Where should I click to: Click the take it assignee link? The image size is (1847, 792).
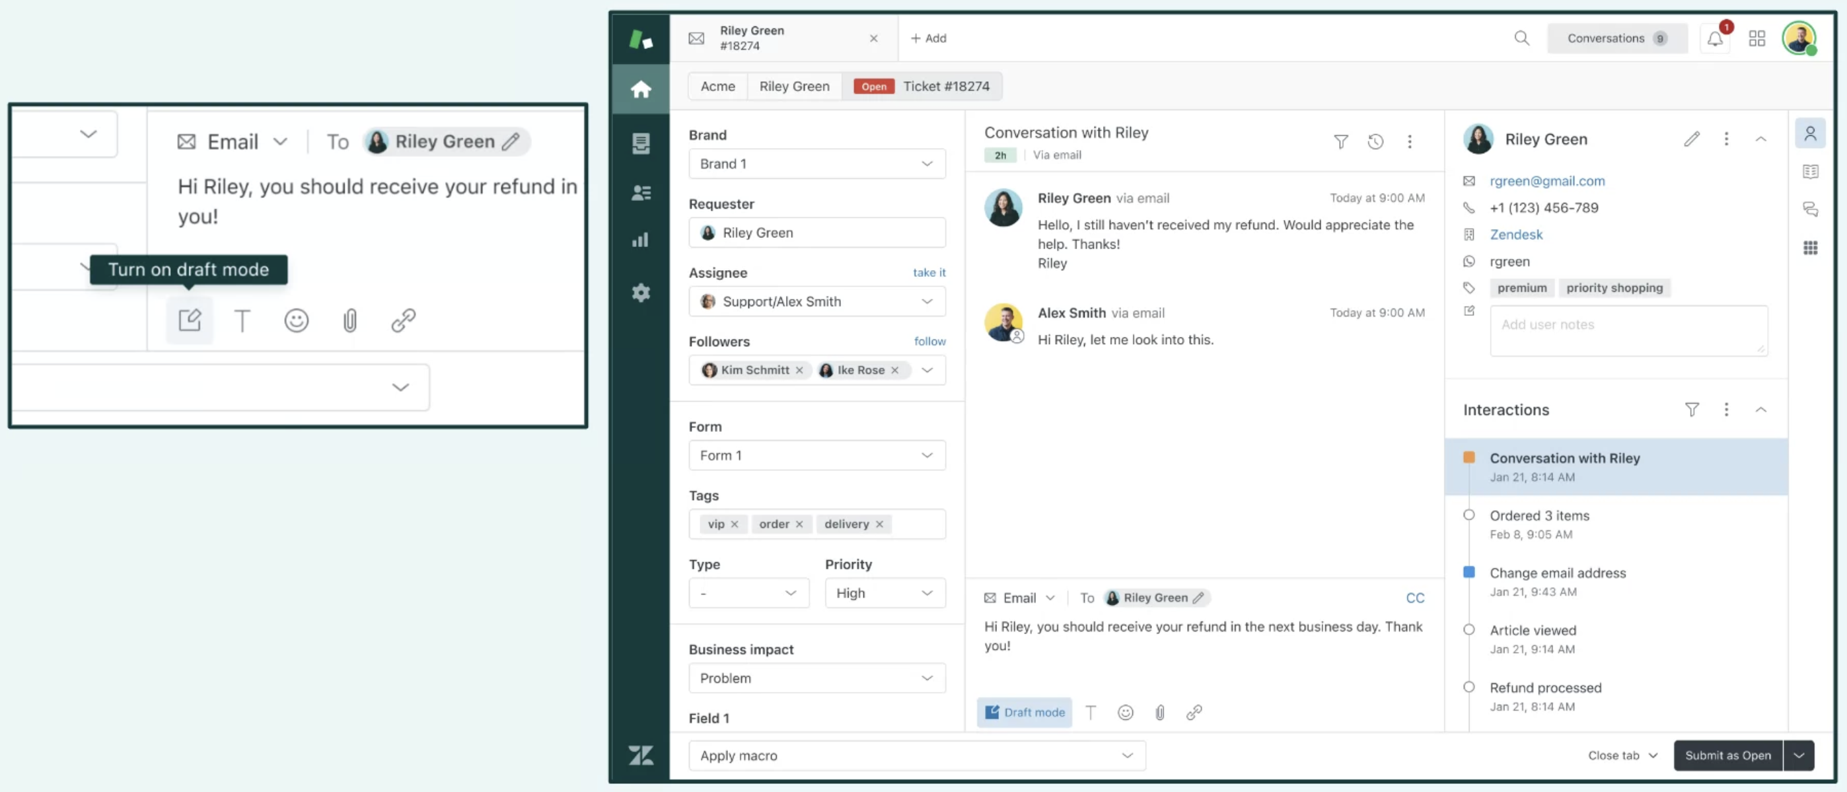929,272
